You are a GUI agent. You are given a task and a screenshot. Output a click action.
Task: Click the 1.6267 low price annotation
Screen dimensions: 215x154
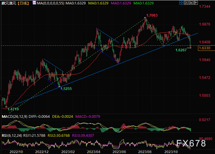(181, 50)
